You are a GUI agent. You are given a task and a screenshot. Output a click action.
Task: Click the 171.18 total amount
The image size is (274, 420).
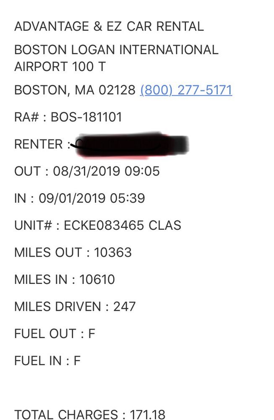147,415
